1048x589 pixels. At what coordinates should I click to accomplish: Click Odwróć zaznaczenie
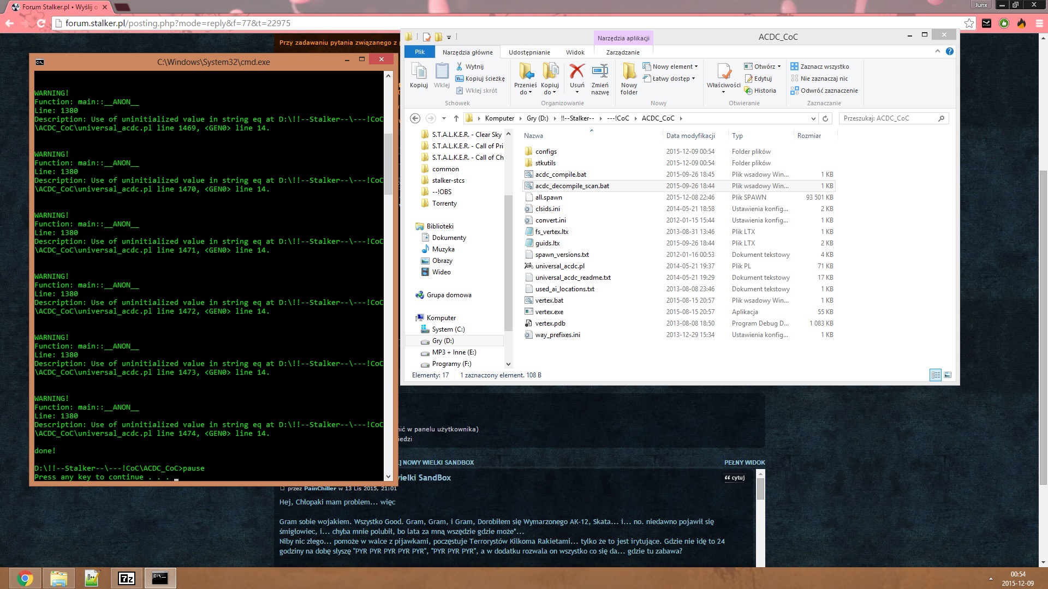(x=824, y=91)
